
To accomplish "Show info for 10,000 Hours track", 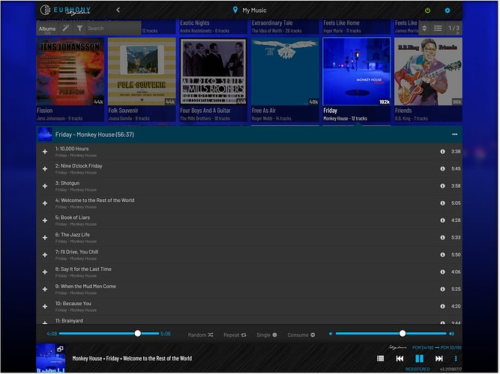I will click(x=443, y=152).
